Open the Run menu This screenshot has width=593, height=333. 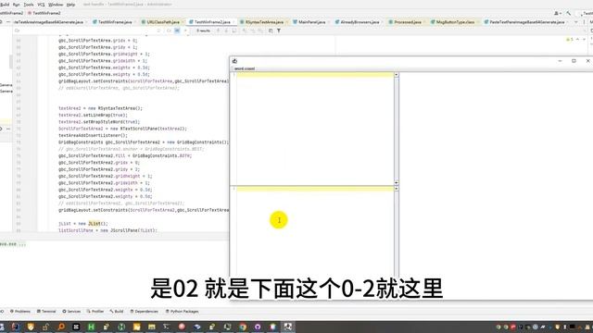(17, 5)
